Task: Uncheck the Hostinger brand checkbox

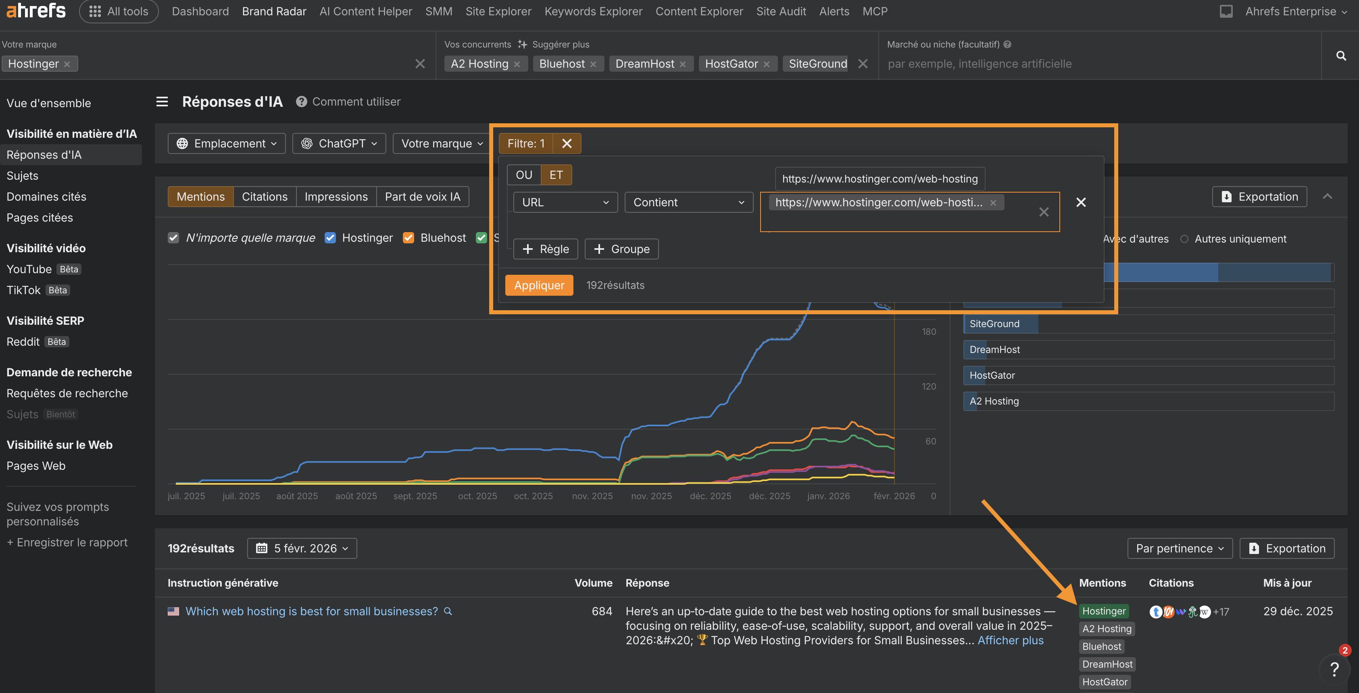Action: (330, 238)
